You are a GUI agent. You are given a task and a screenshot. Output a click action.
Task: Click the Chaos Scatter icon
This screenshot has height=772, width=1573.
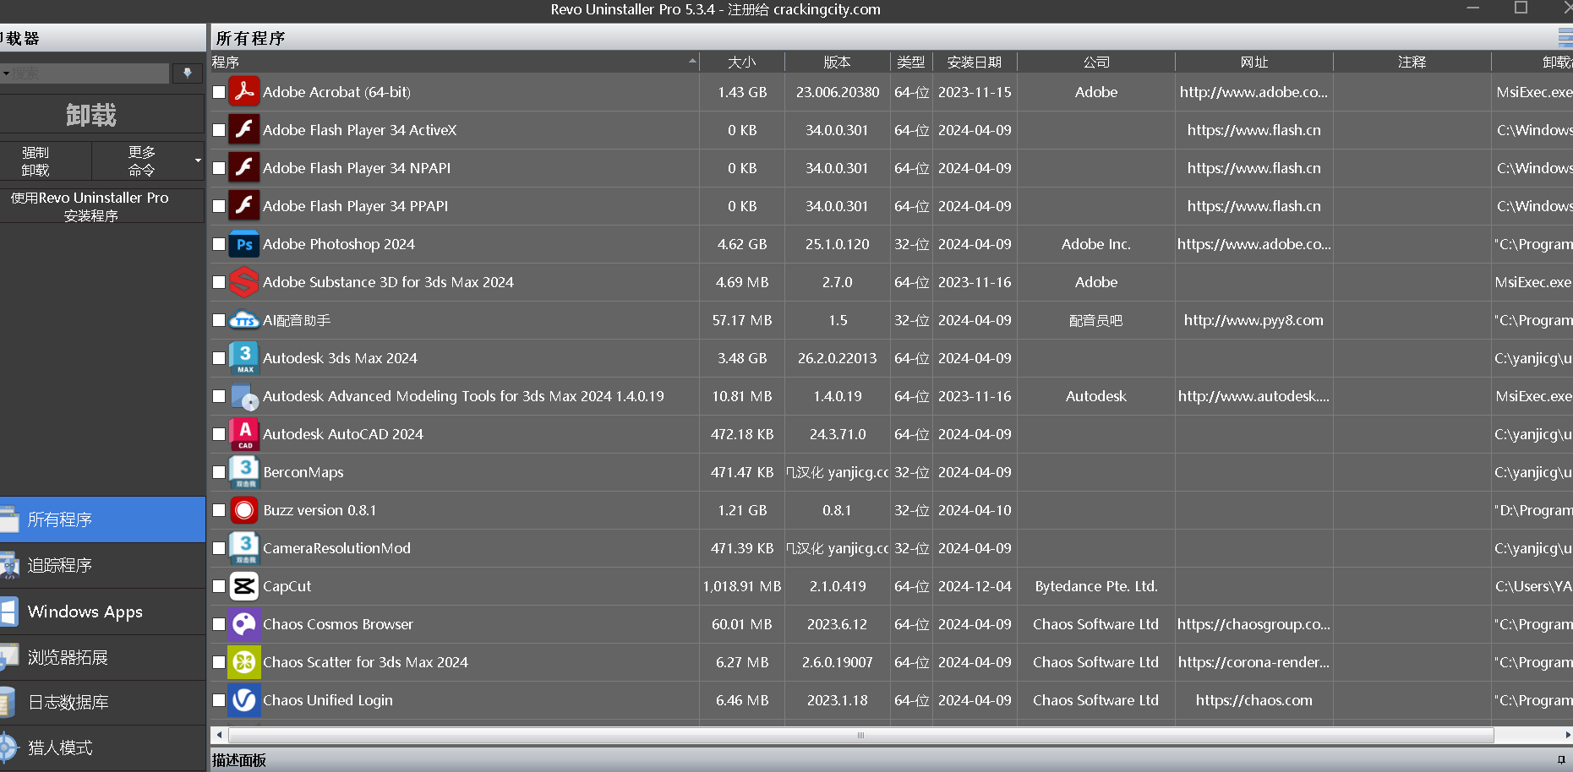coord(244,661)
